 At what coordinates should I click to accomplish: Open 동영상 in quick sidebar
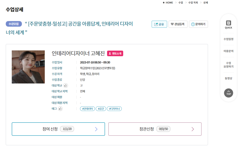point(228,78)
